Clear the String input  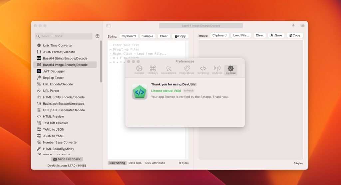[164, 36]
